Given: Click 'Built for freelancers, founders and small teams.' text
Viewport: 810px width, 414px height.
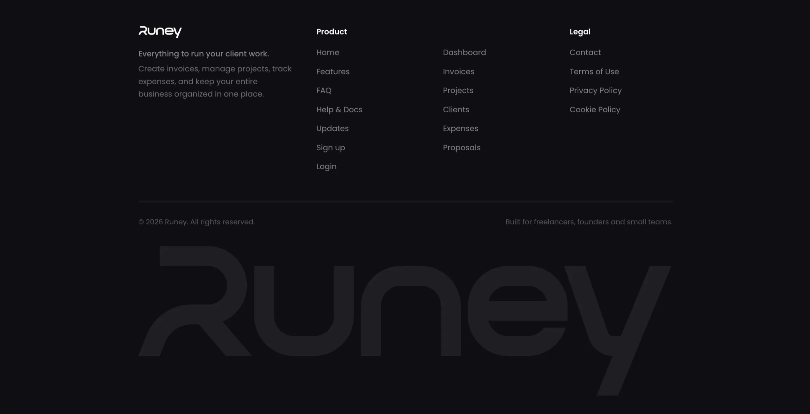Looking at the screenshot, I should [x=589, y=222].
